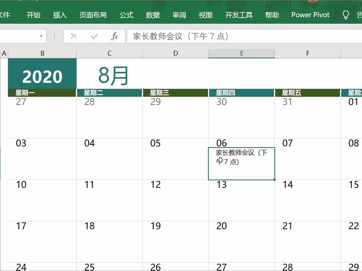Switch to the 公式 ribbon tab
Image resolution: width=362 pixels, height=271 pixels.
coord(126,15)
